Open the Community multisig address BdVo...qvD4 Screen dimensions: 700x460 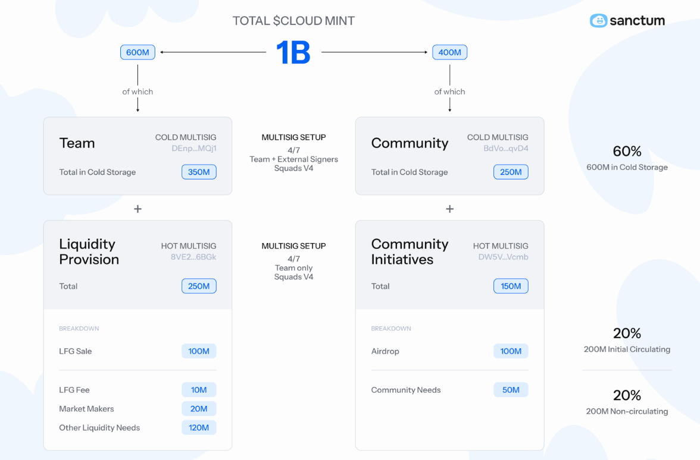point(506,149)
